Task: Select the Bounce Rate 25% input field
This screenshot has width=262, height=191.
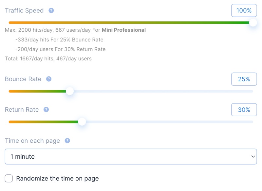Action: [244, 79]
